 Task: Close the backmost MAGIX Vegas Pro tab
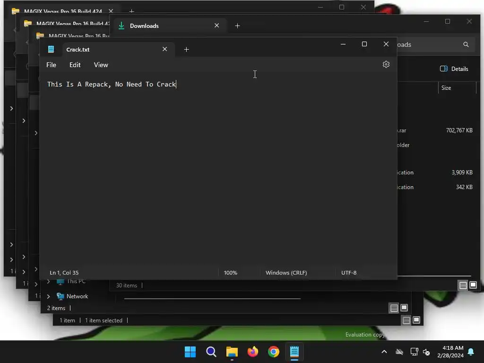[x=111, y=11]
